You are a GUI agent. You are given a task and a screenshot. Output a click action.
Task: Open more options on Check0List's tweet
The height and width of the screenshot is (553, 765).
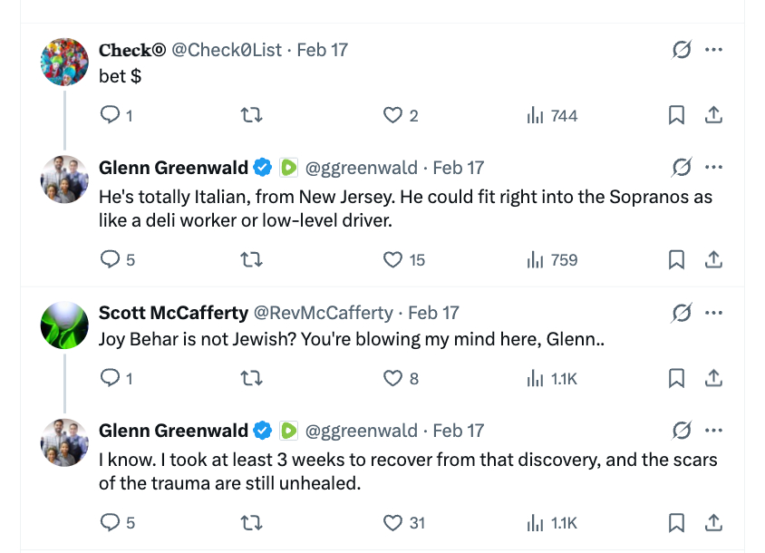713,50
